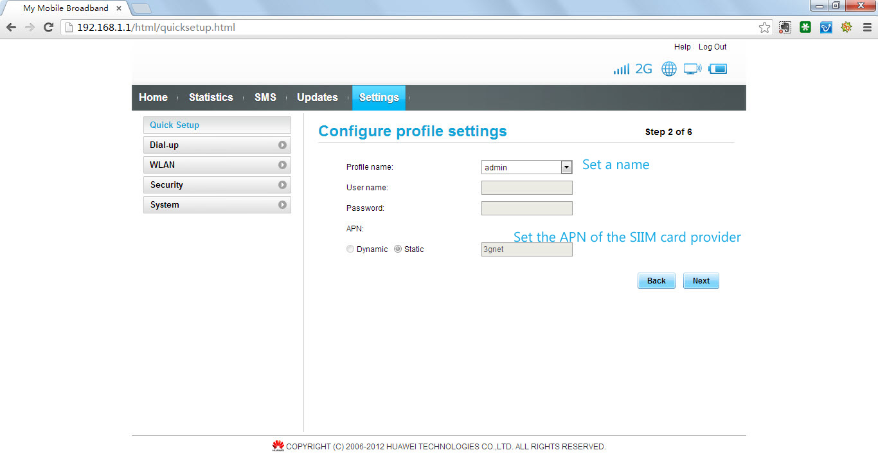Viewport: 878px width, 468px height.
Task: Click the User name input field
Action: click(526, 188)
